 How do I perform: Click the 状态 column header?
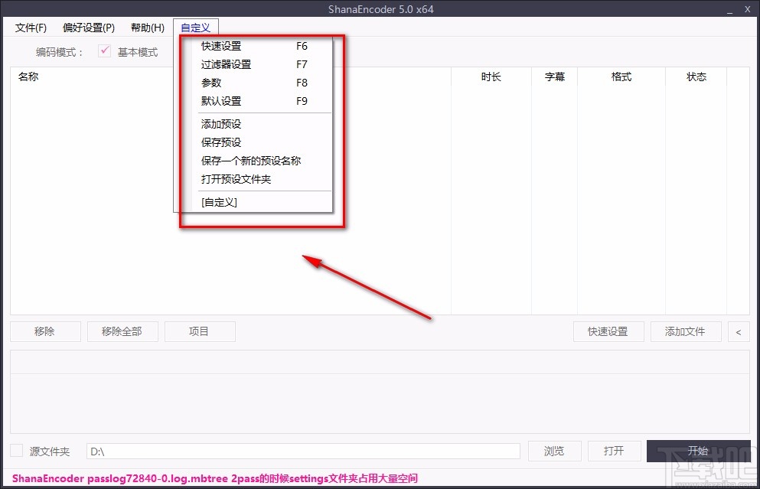[696, 77]
